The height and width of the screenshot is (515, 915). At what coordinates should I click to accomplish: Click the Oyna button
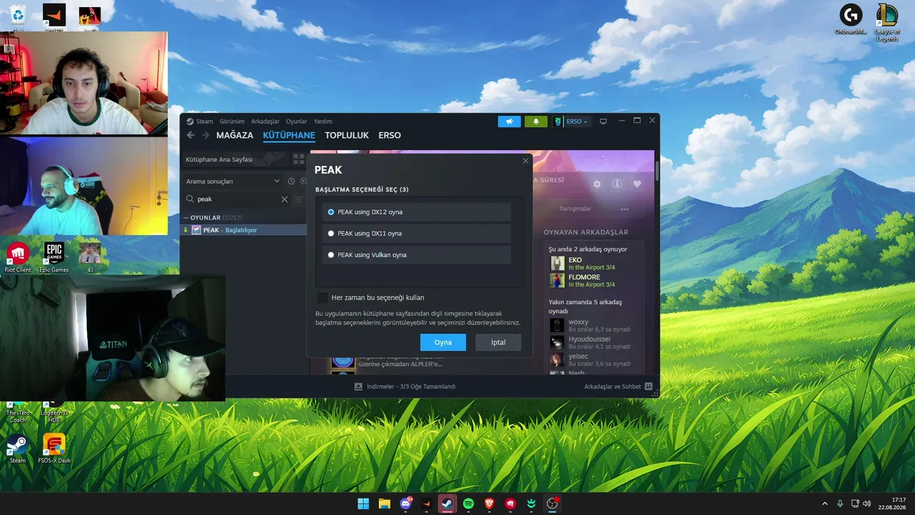pos(443,343)
